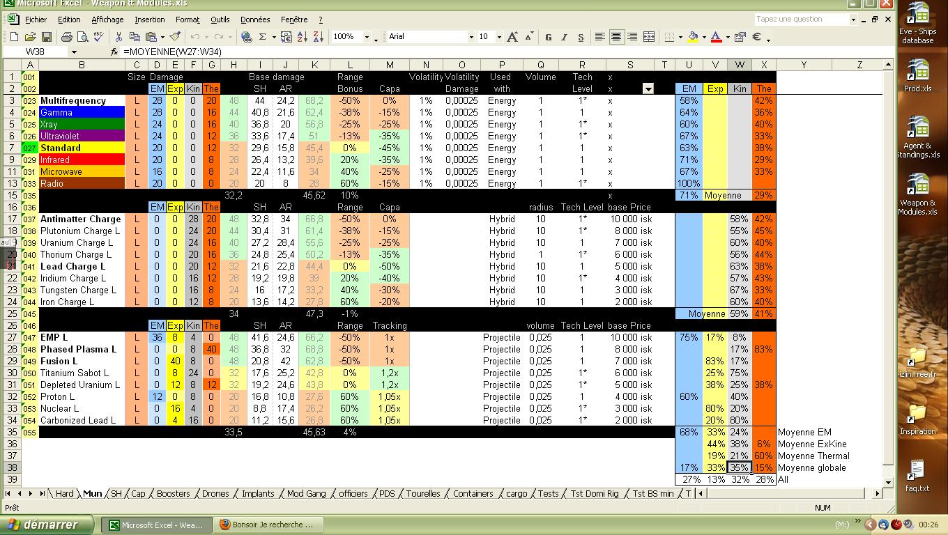Select the Antimatter Charge cell

pyautogui.click(x=81, y=219)
